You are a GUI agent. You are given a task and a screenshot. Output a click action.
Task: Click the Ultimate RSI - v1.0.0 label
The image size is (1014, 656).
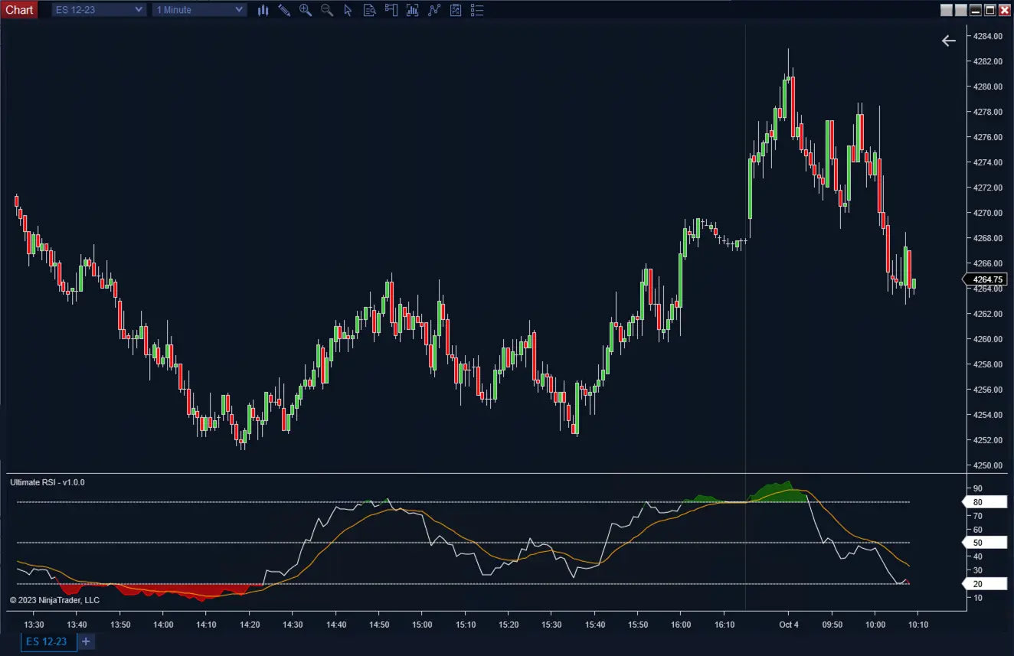[47, 482]
